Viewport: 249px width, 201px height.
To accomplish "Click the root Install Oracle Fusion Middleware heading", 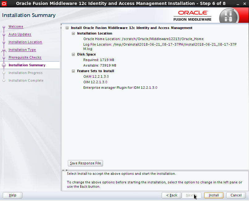I will [x=132, y=28].
